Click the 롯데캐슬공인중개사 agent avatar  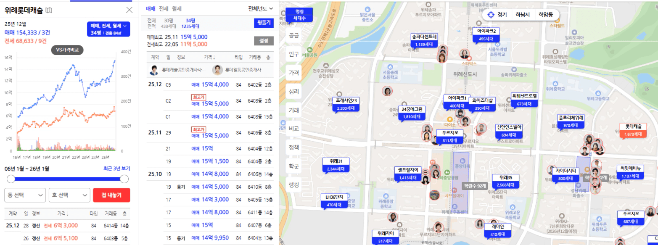(155, 70)
